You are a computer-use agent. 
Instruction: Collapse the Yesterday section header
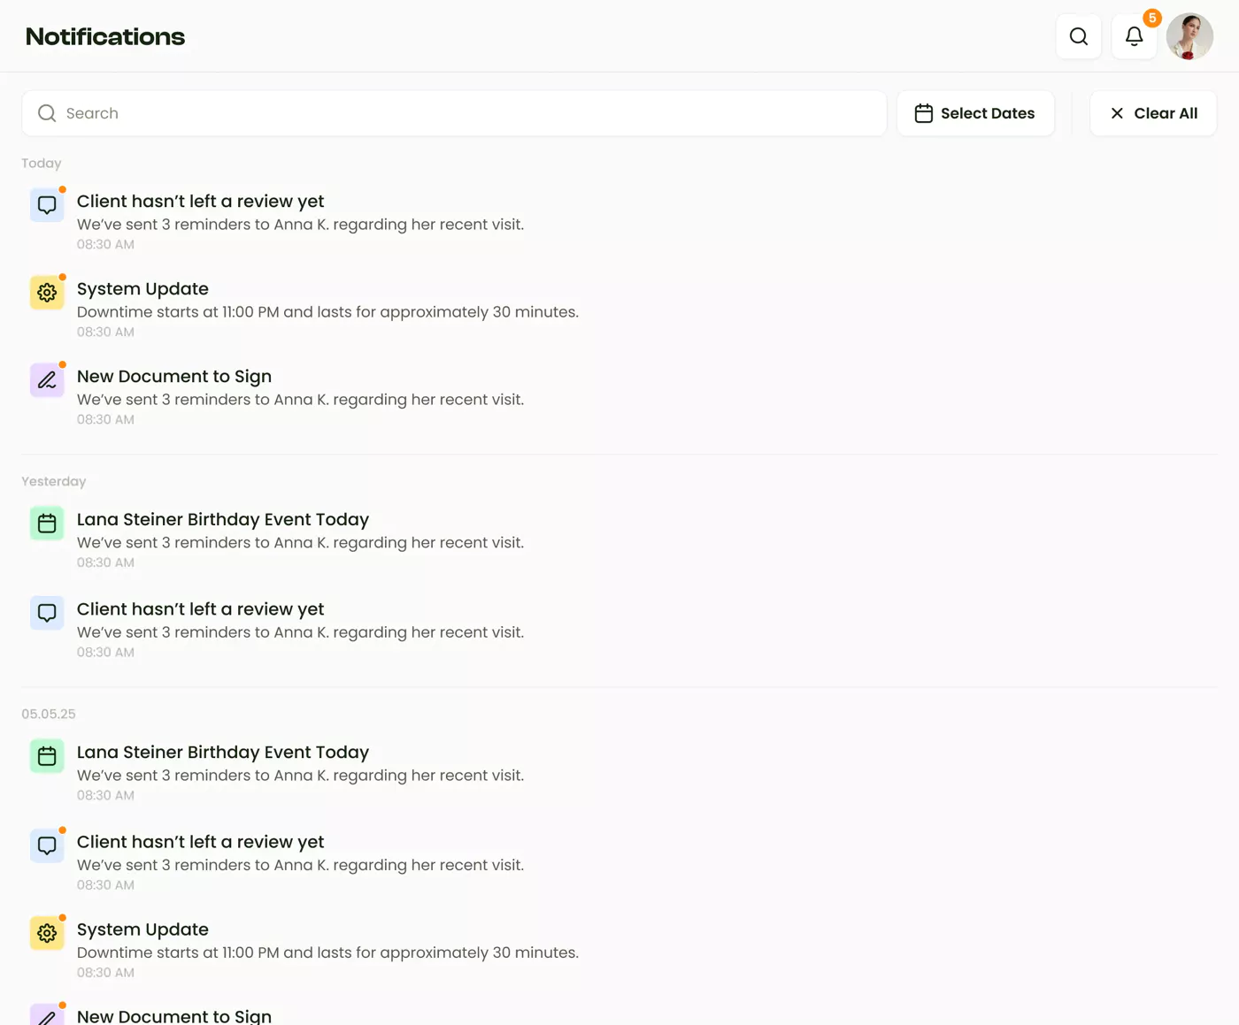(53, 481)
